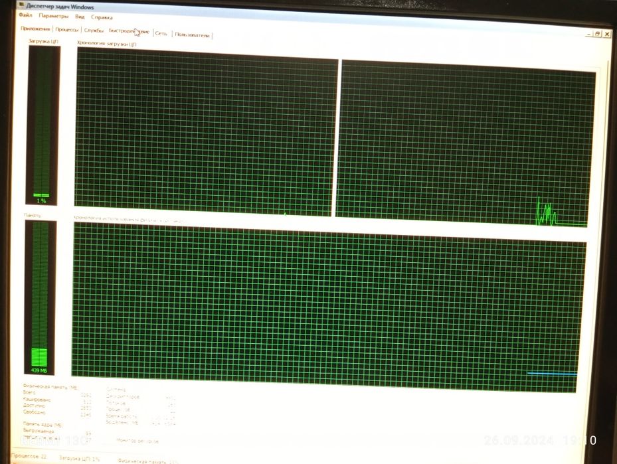Screen dimensions: 617x464
Task: Click the first CPU core history graph
Action: [206, 132]
